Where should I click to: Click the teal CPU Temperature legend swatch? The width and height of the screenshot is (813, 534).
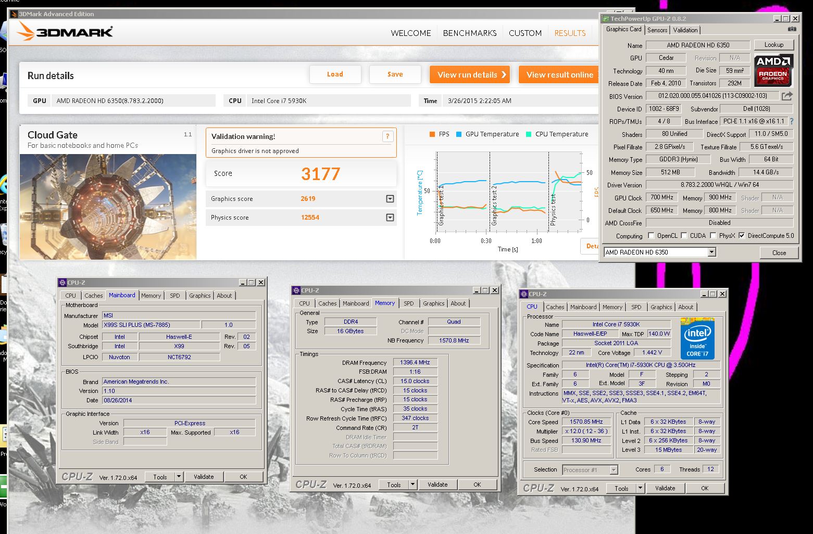[x=529, y=134]
